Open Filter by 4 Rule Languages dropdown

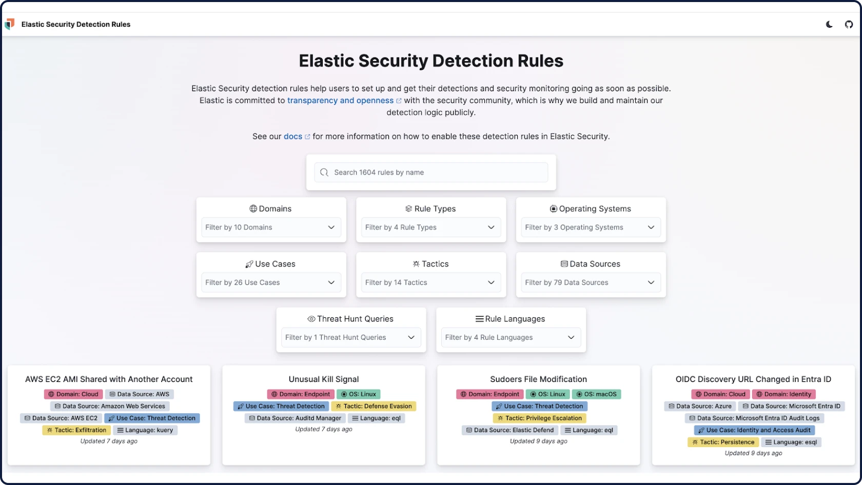pyautogui.click(x=511, y=337)
